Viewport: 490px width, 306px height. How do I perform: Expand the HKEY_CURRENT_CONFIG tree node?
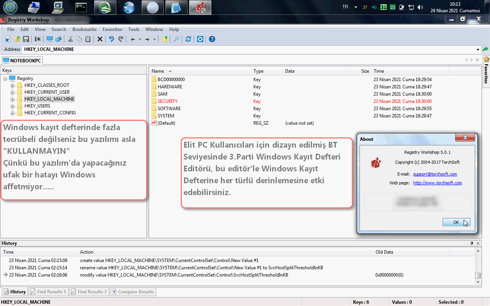coord(13,113)
